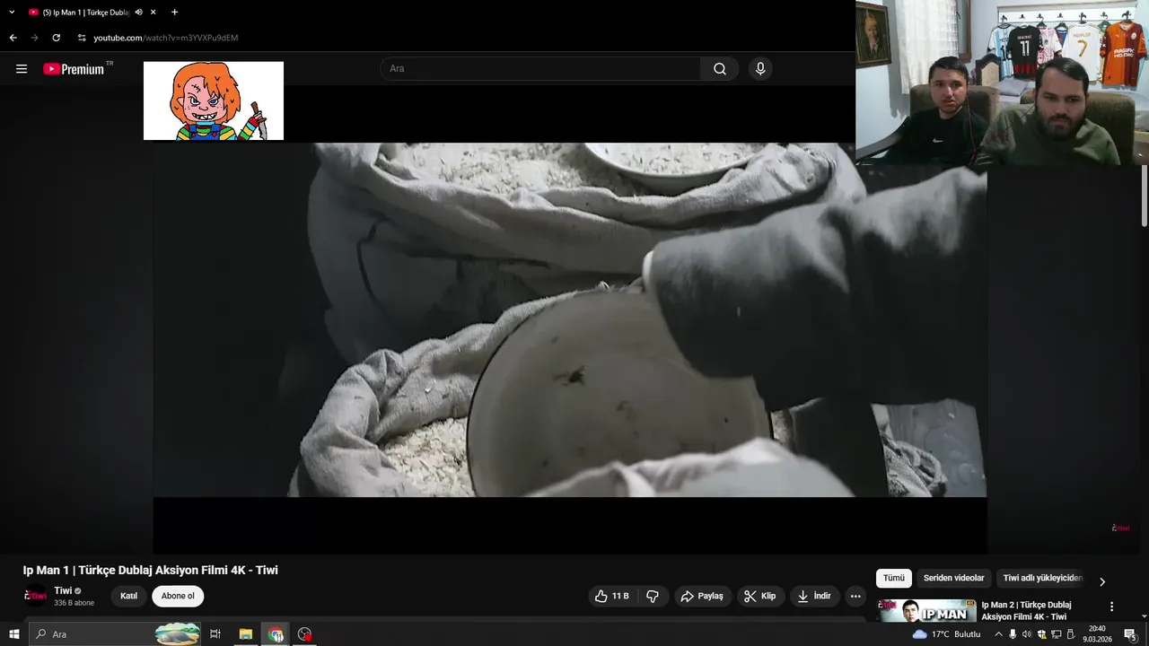
Task: Open the YouTube guide hamburger menu
Action: pyautogui.click(x=22, y=69)
